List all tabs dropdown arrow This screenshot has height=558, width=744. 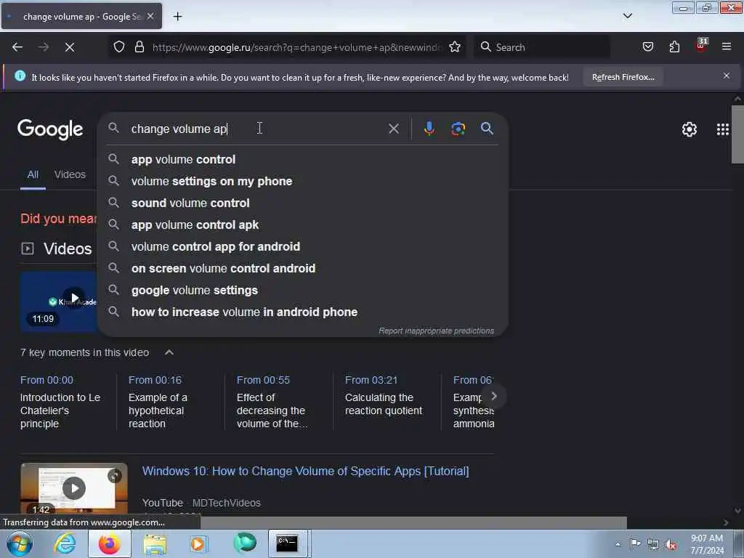pyautogui.click(x=627, y=16)
